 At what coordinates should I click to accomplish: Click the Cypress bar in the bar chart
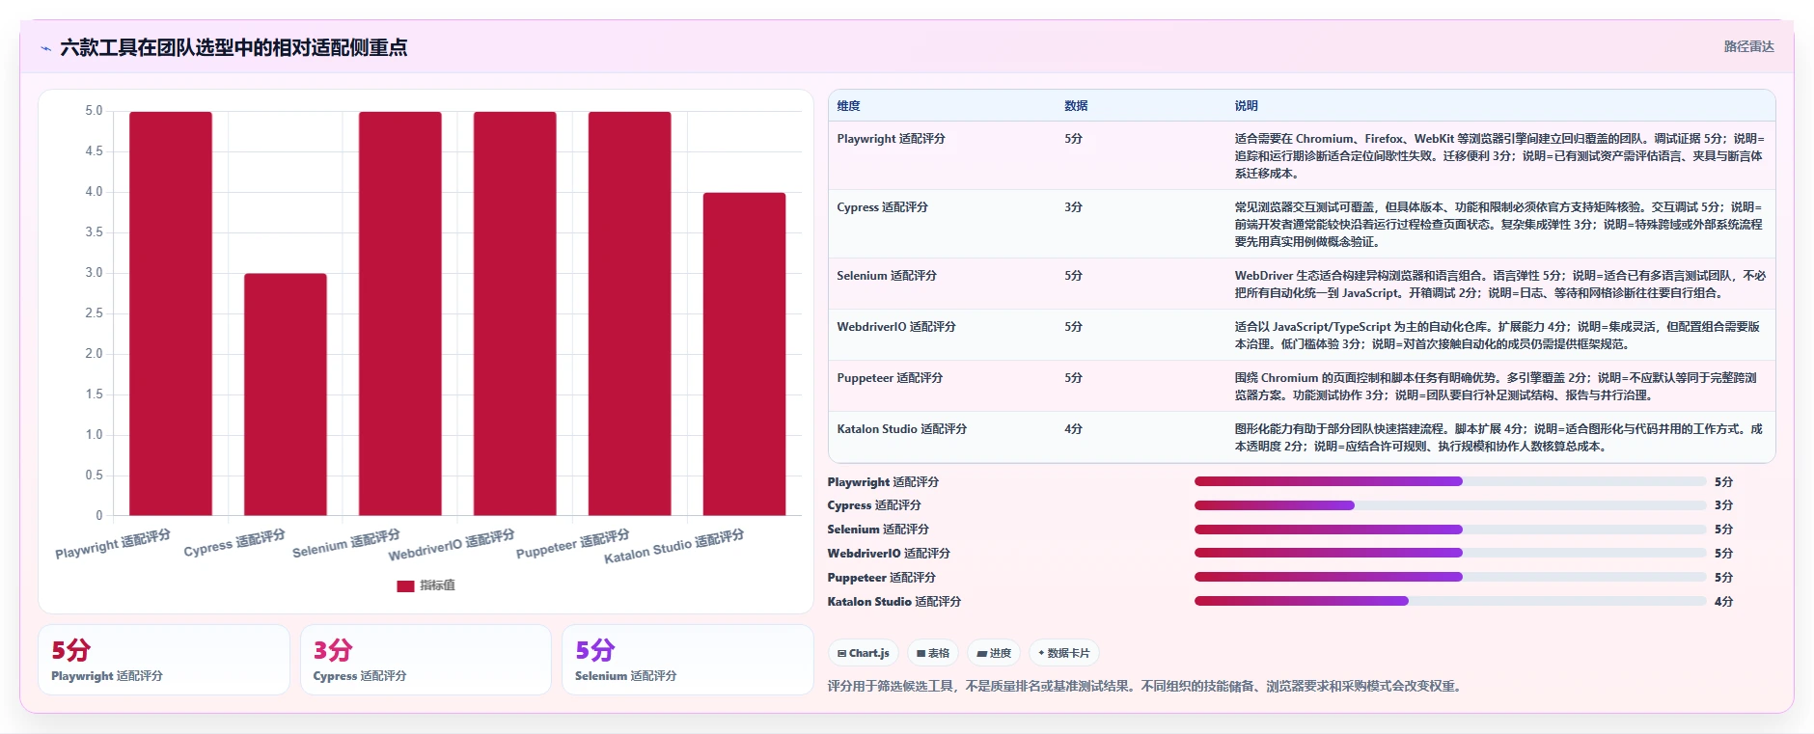(x=286, y=394)
